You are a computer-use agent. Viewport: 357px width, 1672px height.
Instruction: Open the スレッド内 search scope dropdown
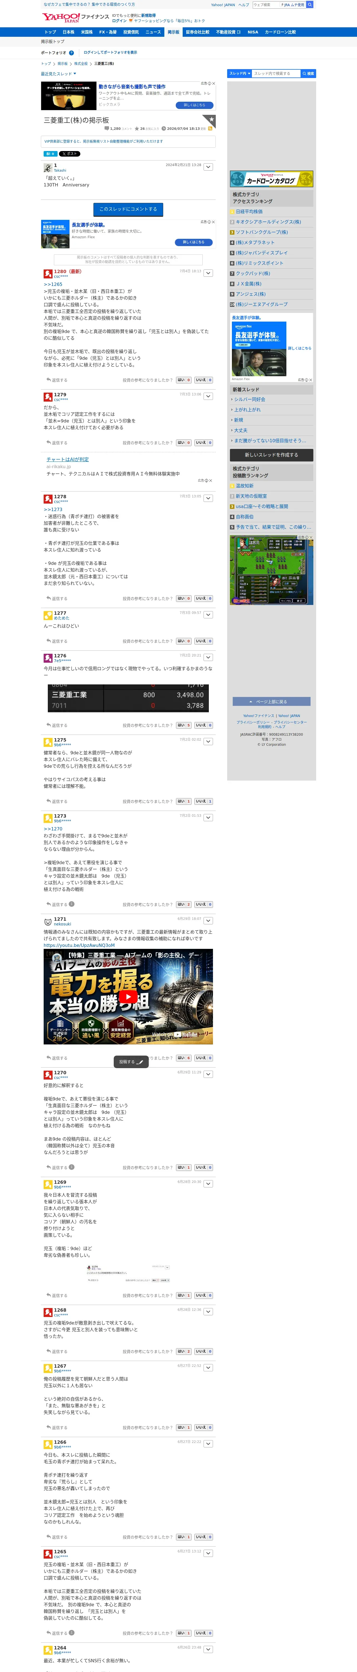239,73
